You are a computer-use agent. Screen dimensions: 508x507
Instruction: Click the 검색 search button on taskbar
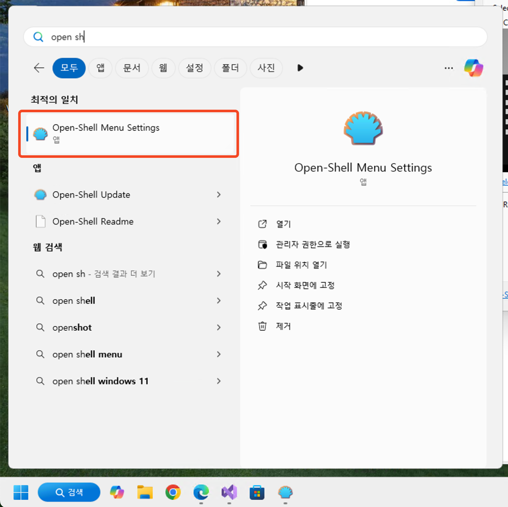tap(69, 492)
